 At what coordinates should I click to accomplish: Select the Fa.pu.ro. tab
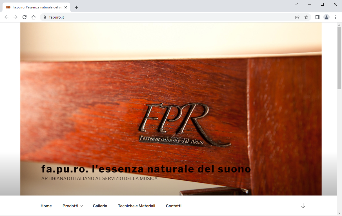click(36, 7)
